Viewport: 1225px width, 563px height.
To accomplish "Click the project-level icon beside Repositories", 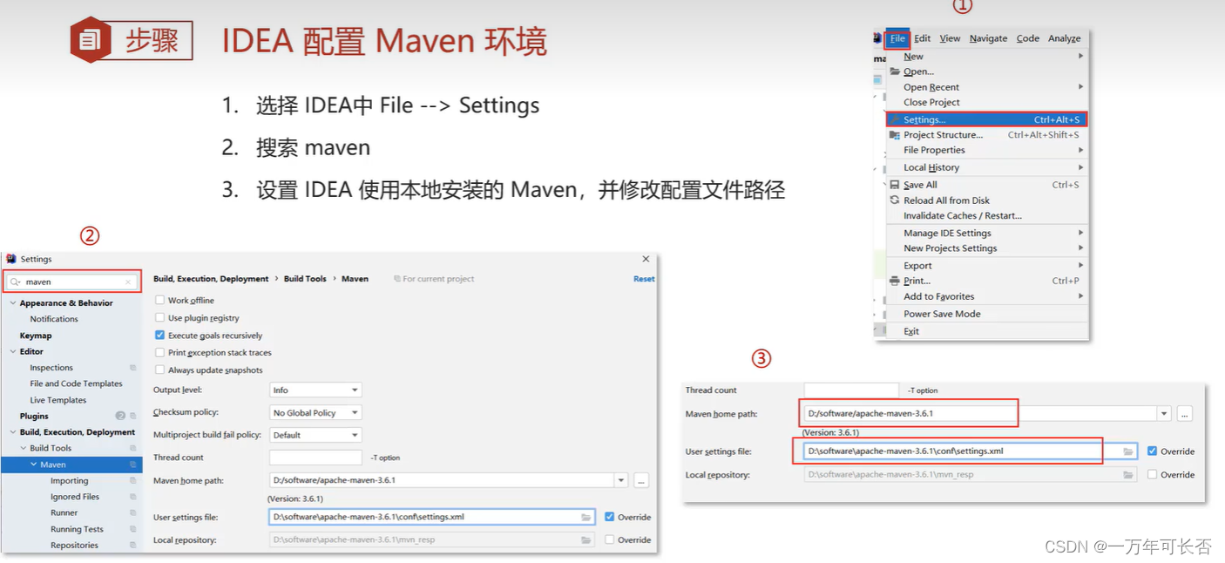I will [133, 546].
